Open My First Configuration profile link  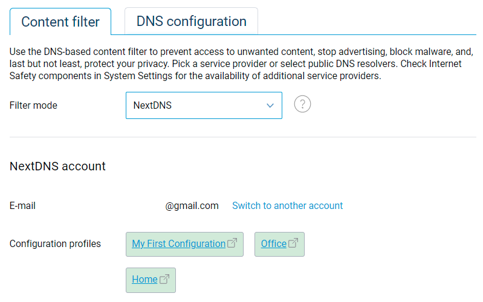coord(178,244)
